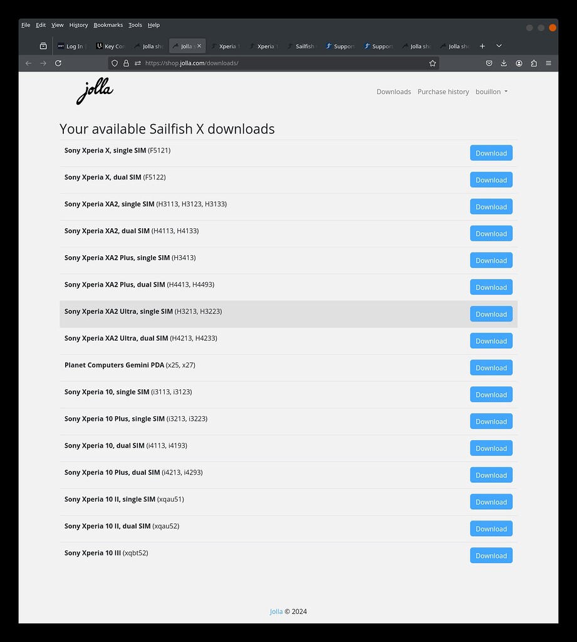
Task: Open the Tools menu
Action: tap(135, 25)
